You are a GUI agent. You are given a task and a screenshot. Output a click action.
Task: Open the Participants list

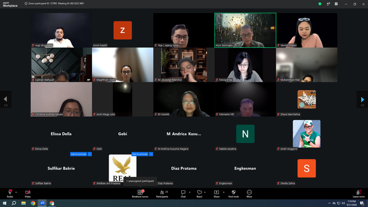pos(162,194)
